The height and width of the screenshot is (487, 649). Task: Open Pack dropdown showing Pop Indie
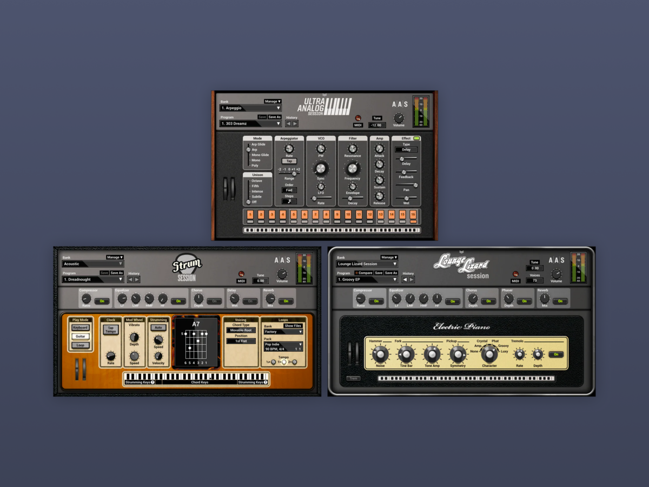pos(283,346)
